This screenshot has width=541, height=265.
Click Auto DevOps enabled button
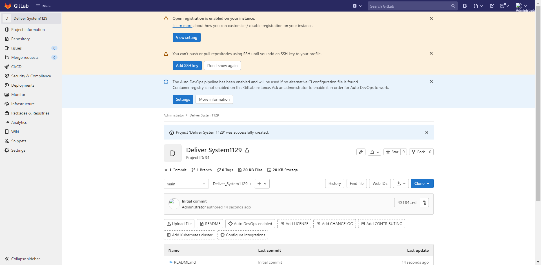coord(250,224)
